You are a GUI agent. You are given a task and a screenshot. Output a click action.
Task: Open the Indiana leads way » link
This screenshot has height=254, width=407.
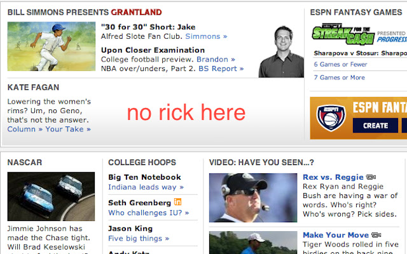pyautogui.click(x=146, y=187)
